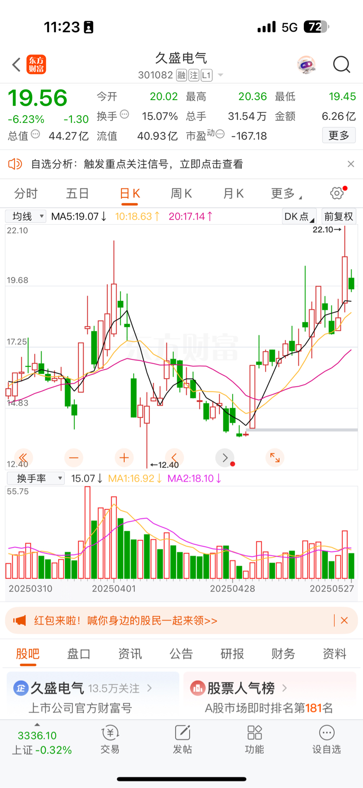Tap the battery status indicator
The image size is (363, 788).
pos(317,27)
